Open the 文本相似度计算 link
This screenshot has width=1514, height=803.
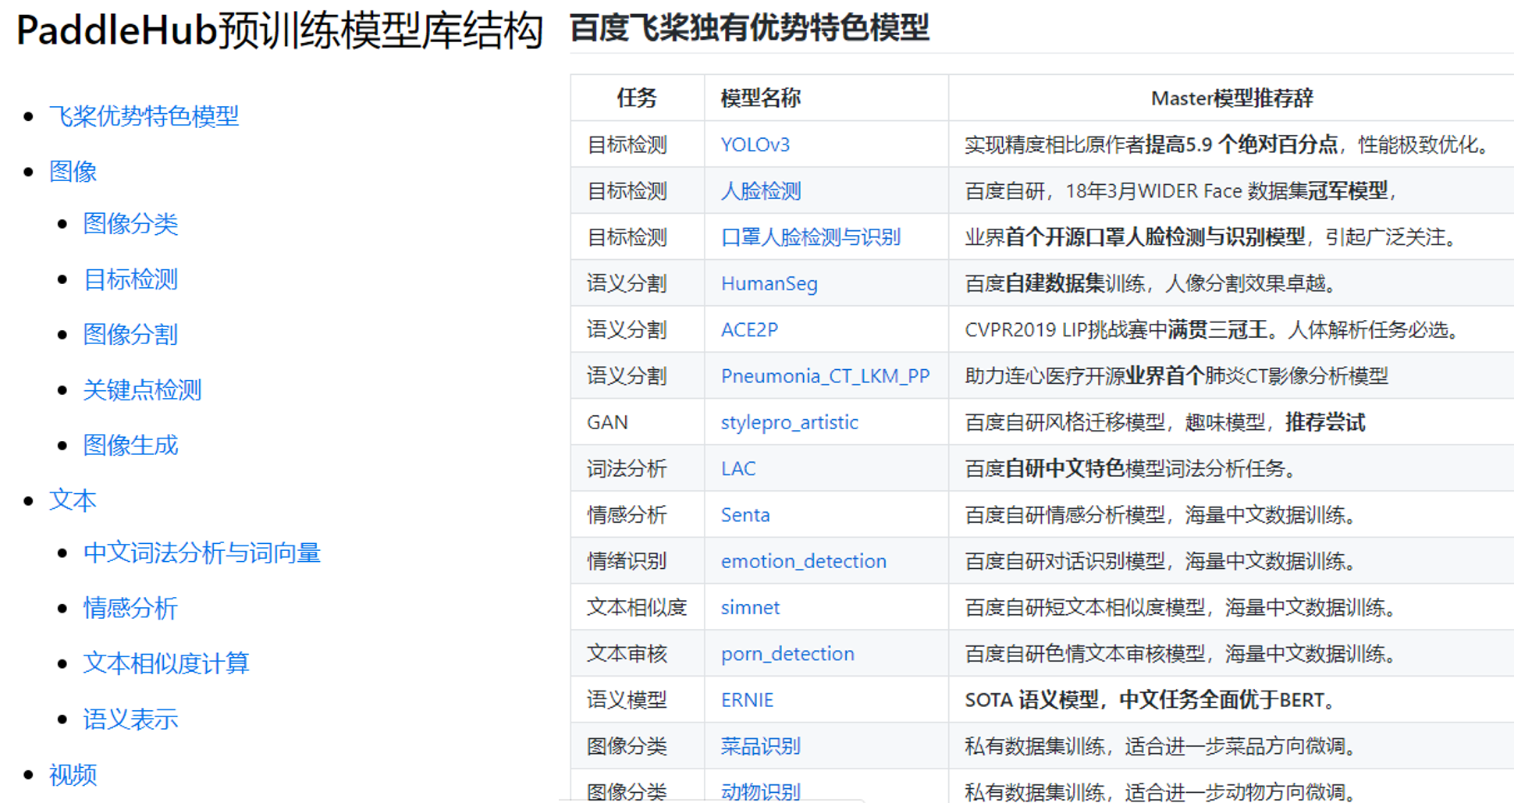(x=165, y=663)
